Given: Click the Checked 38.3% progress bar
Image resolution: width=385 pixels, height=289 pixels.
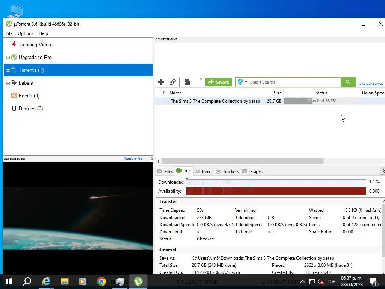Looking at the screenshot, I should tap(321, 101).
